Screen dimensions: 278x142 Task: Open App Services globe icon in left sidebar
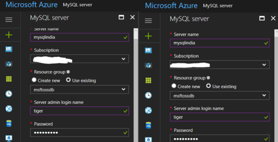point(9,108)
